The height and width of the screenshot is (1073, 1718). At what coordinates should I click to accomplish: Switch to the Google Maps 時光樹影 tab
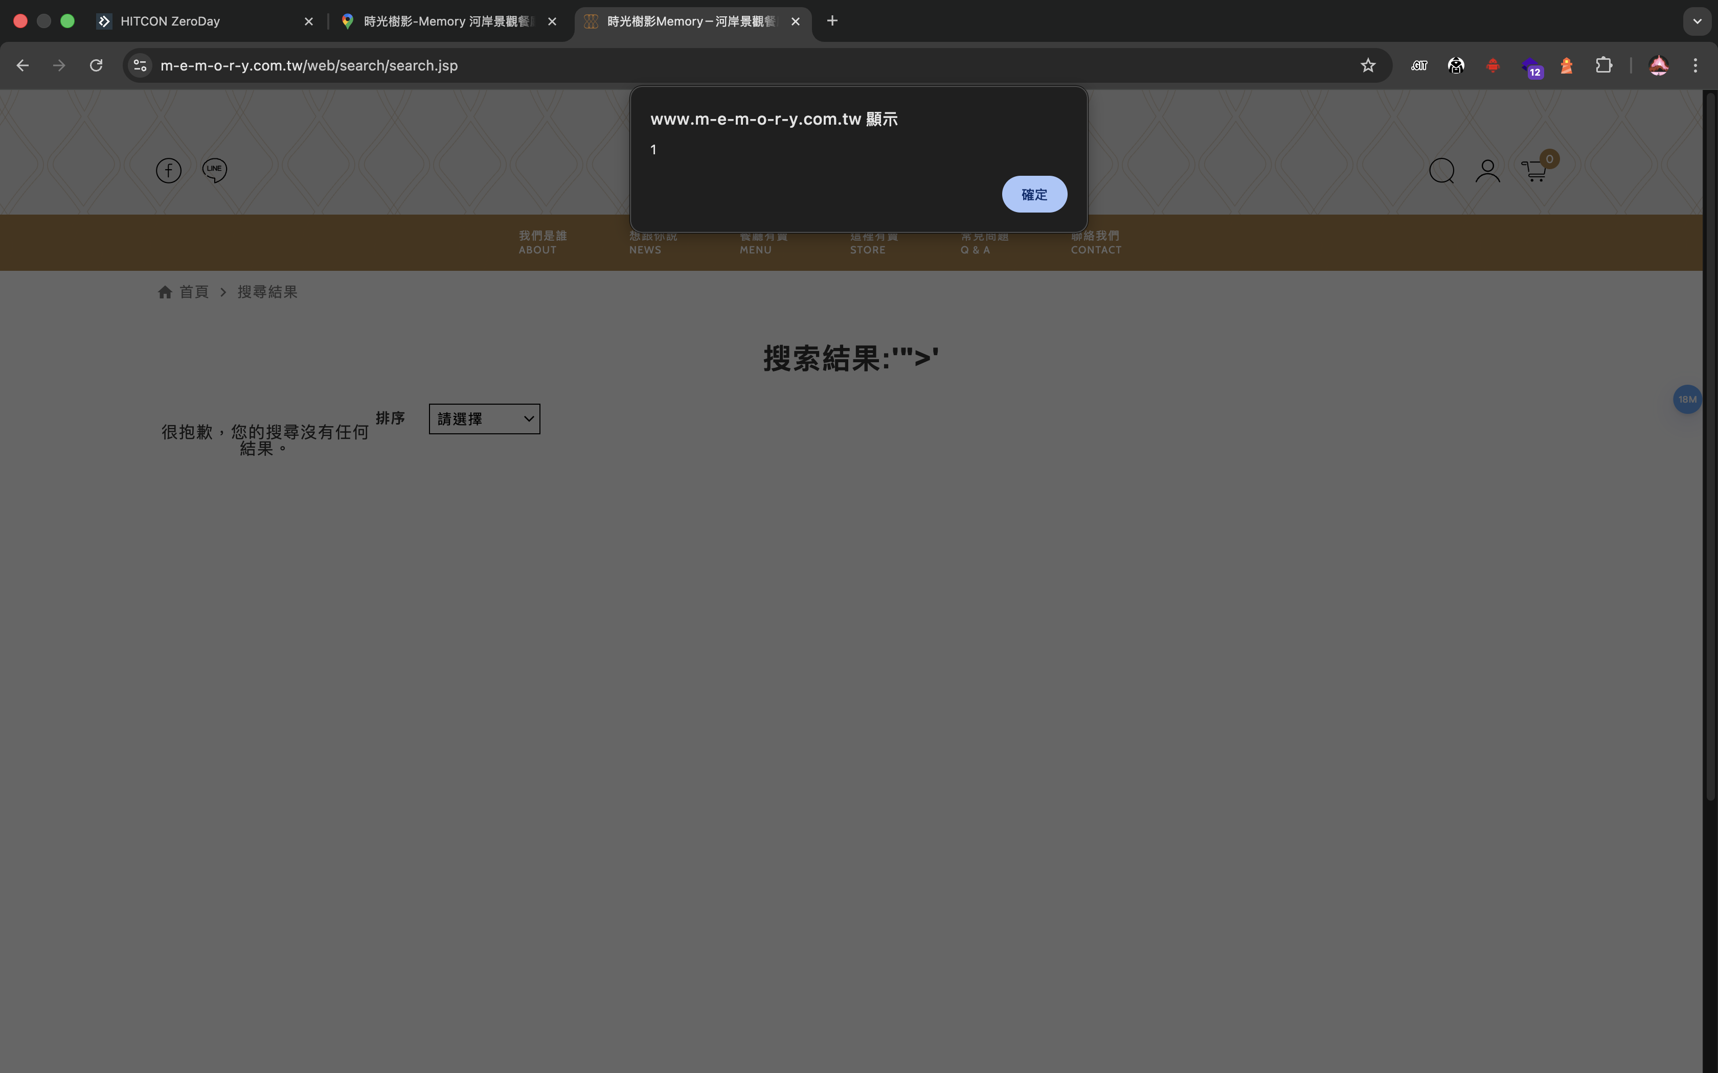448,21
